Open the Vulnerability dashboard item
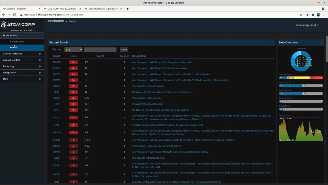This screenshot has height=185, width=328. (17, 41)
